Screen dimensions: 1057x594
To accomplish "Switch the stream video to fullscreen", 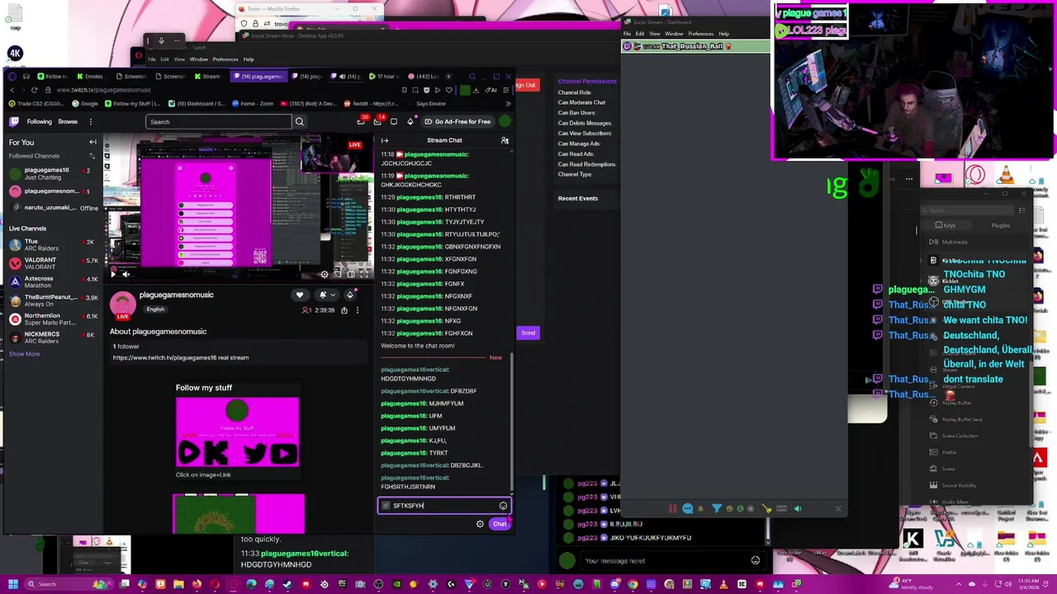I will 364,274.
